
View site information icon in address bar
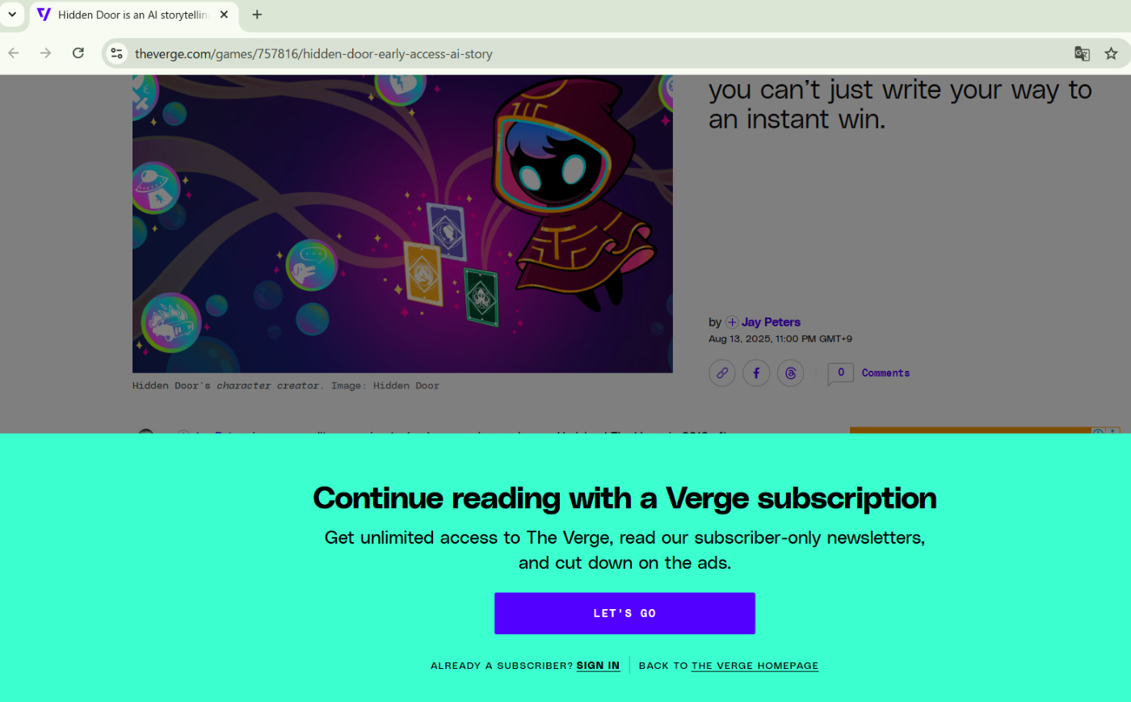(x=116, y=53)
